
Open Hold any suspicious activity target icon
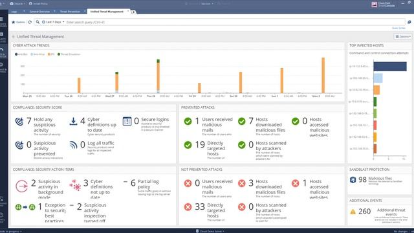point(19,122)
